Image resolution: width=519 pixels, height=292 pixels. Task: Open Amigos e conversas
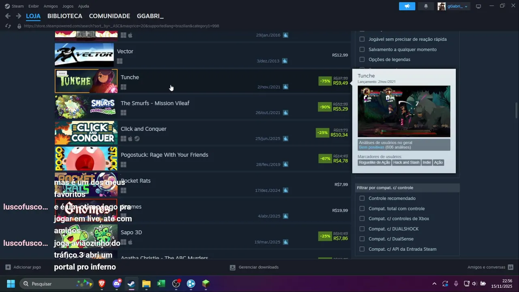click(x=486, y=267)
